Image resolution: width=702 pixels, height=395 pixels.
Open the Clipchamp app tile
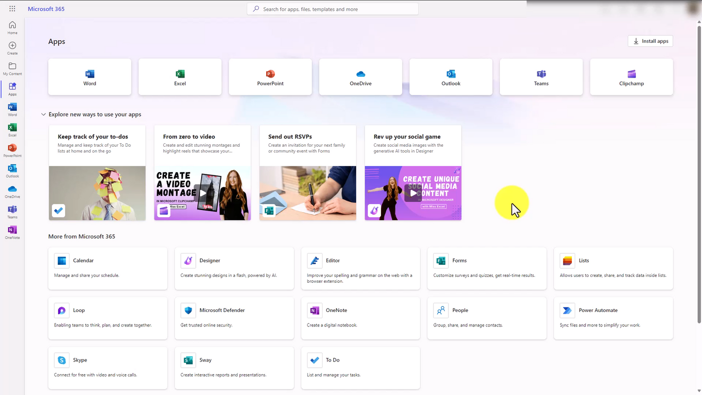pos(631,77)
